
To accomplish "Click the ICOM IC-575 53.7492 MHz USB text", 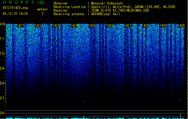I will (x=120, y=10).
